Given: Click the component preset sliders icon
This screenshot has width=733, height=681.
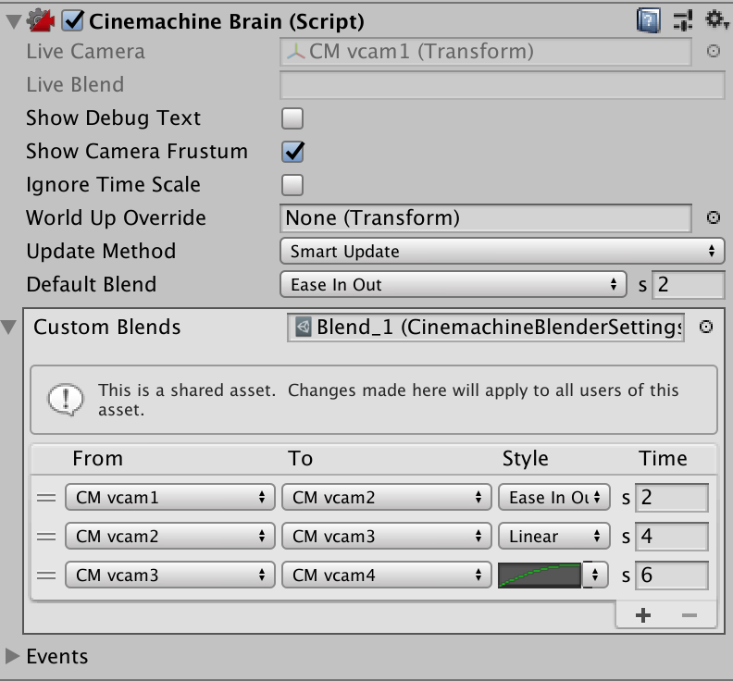Looking at the screenshot, I should pos(683,19).
